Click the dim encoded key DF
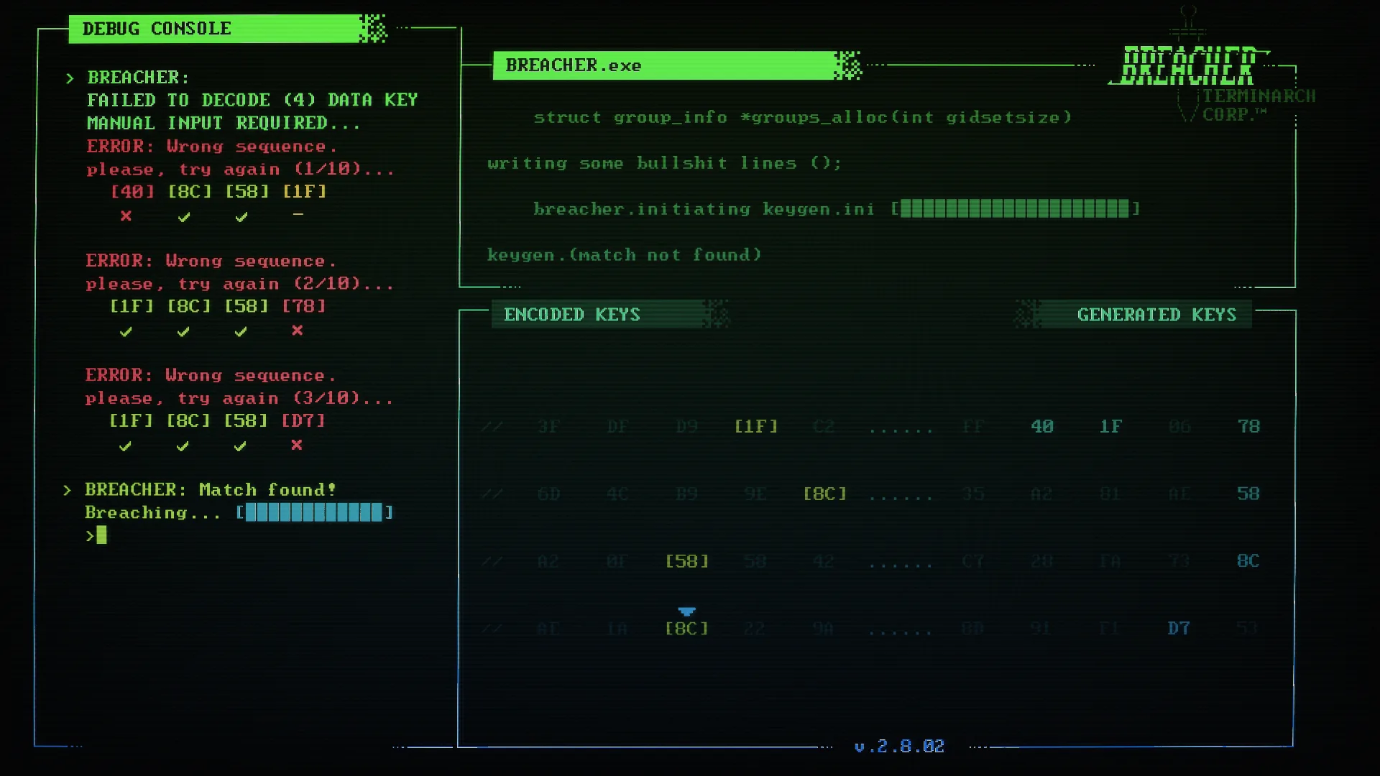1380x776 pixels. point(617,426)
